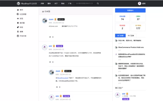
Task: Open the tag icon for 标签
Action: [x=18, y=27]
